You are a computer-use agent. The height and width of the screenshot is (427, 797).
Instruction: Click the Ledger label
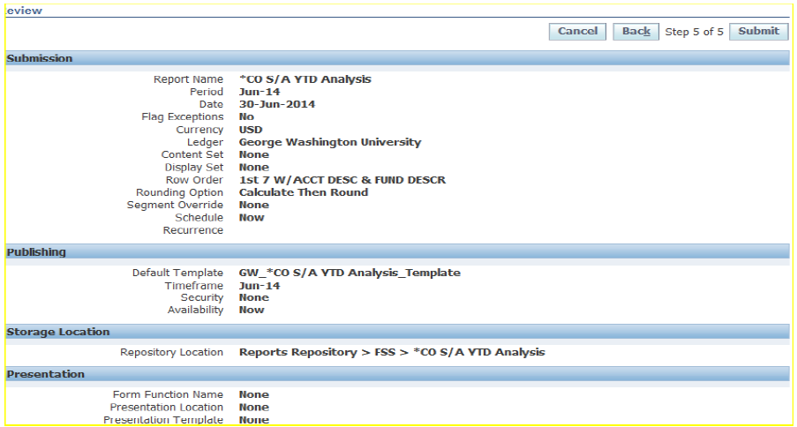pyautogui.click(x=205, y=142)
